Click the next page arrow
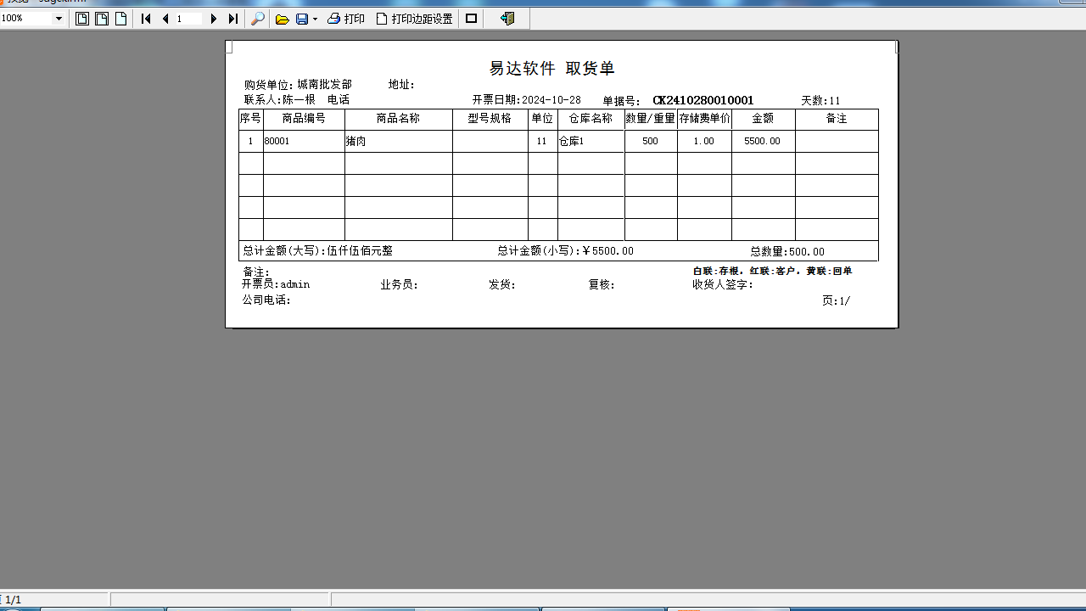Screen dimensions: 1086x611 (213, 18)
